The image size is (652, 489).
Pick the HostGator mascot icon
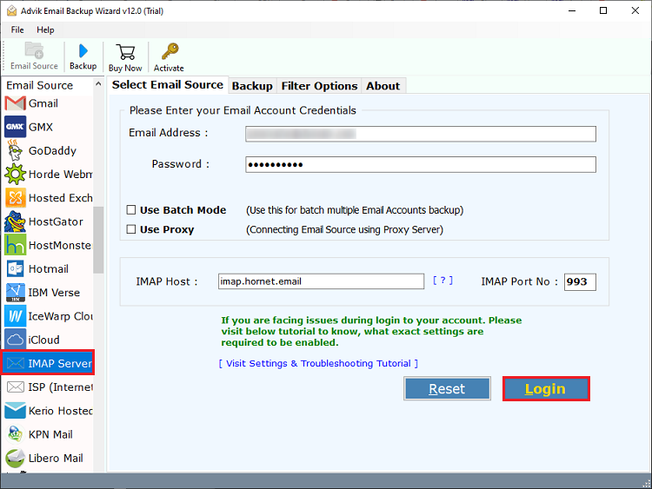pos(15,221)
